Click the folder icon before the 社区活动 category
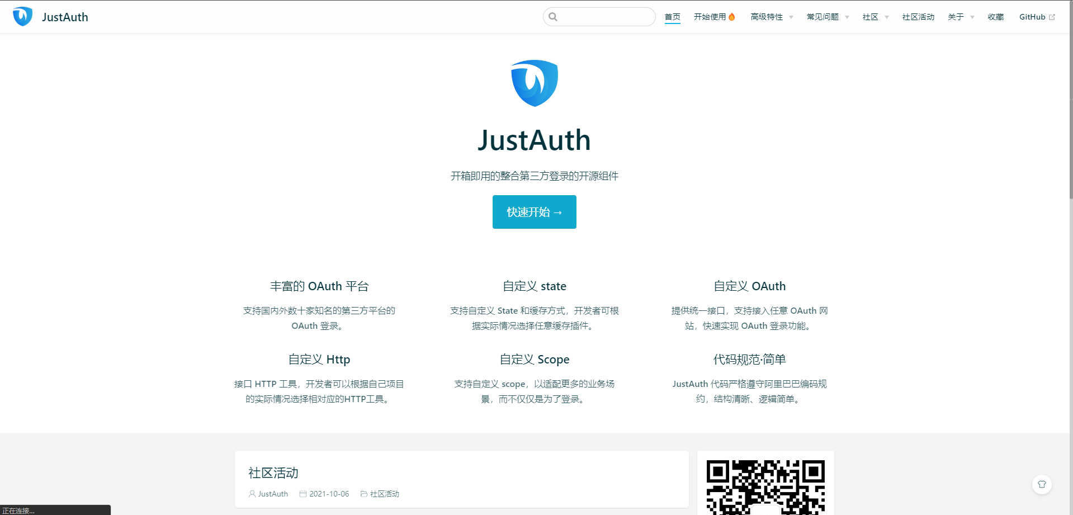 363,494
